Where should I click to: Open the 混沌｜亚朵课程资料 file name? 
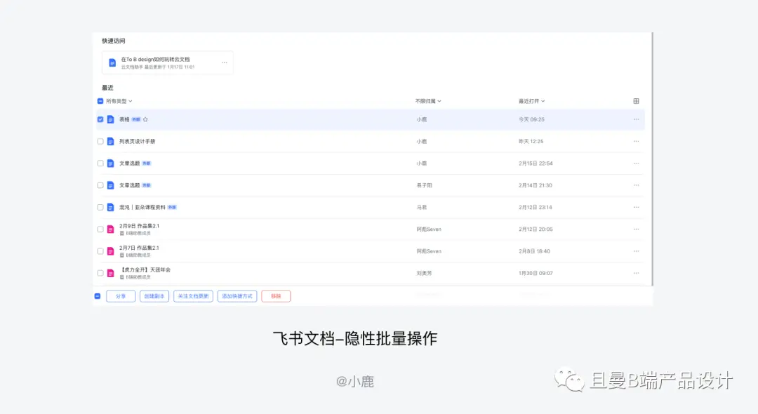(x=142, y=207)
